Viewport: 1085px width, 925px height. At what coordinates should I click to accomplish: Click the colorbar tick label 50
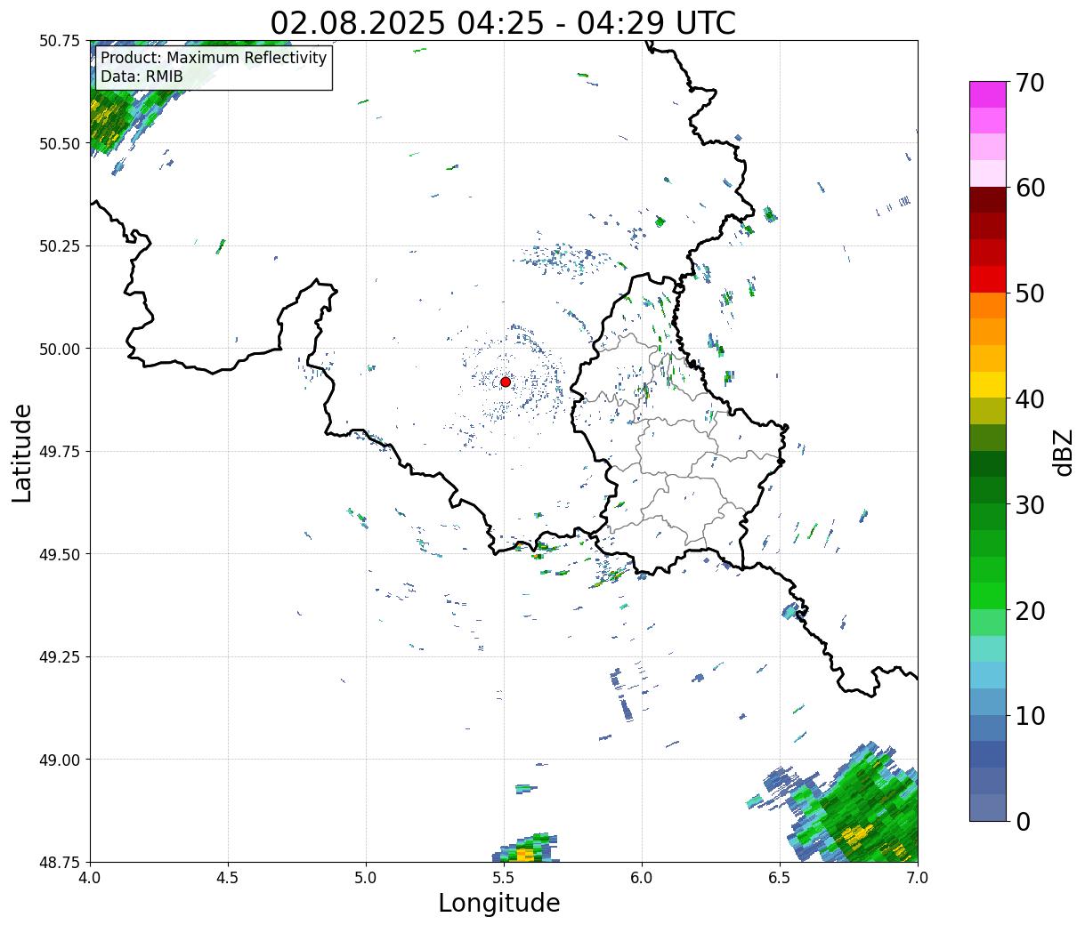coord(1030,294)
